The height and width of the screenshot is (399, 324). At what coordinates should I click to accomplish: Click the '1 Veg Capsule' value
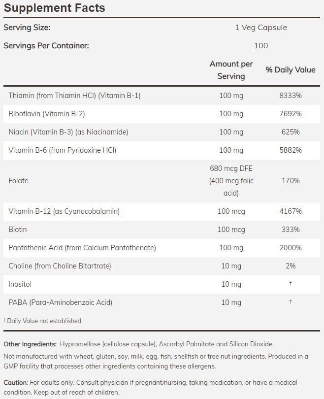coord(260,28)
